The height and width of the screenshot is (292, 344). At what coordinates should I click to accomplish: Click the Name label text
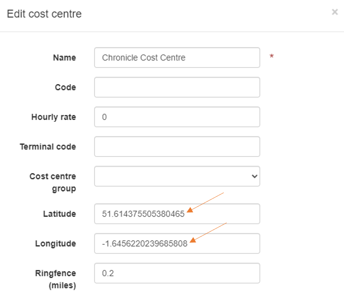(x=64, y=58)
